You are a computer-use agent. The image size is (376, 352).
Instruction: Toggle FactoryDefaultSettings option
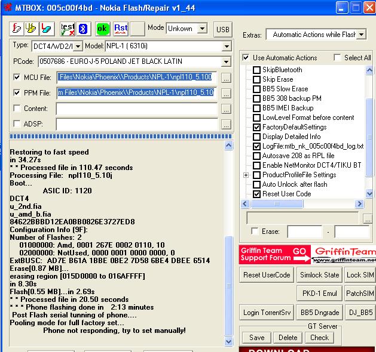pyautogui.click(x=256, y=127)
